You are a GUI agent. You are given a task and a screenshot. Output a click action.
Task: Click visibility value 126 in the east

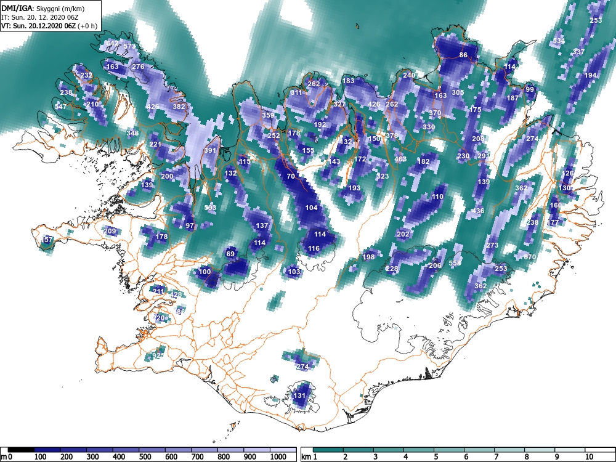tap(568, 173)
